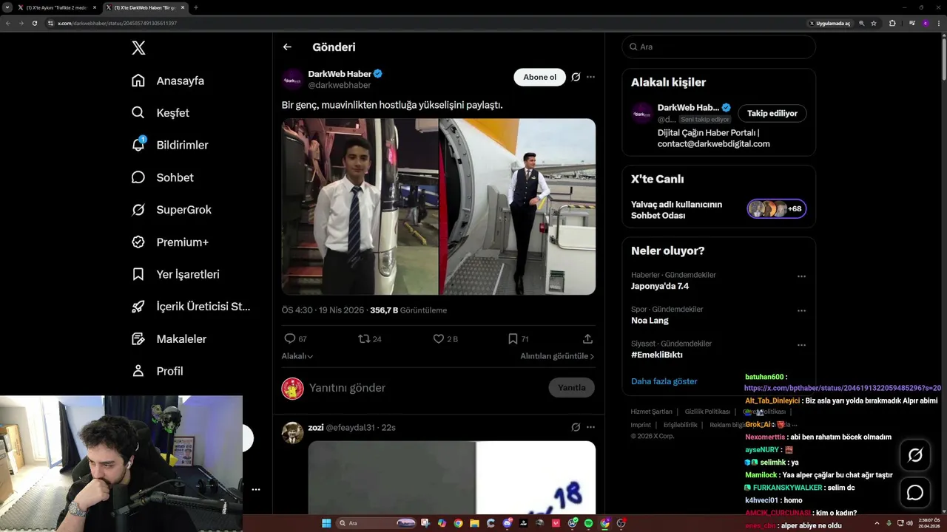
Task: Switch to first X tab Aykırı
Action: (56, 7)
